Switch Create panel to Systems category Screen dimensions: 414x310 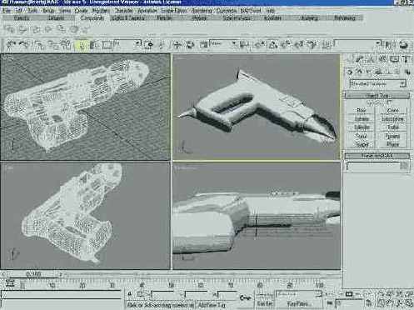tap(407, 72)
